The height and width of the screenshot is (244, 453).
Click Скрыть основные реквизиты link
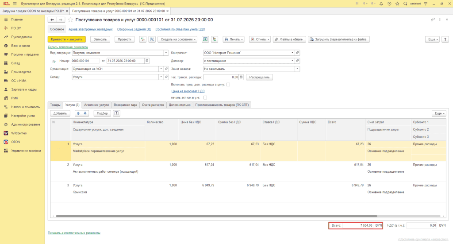click(68, 47)
